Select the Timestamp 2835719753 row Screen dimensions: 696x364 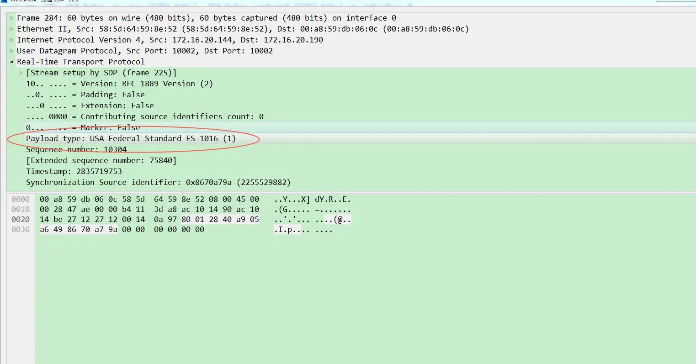click(x=74, y=171)
